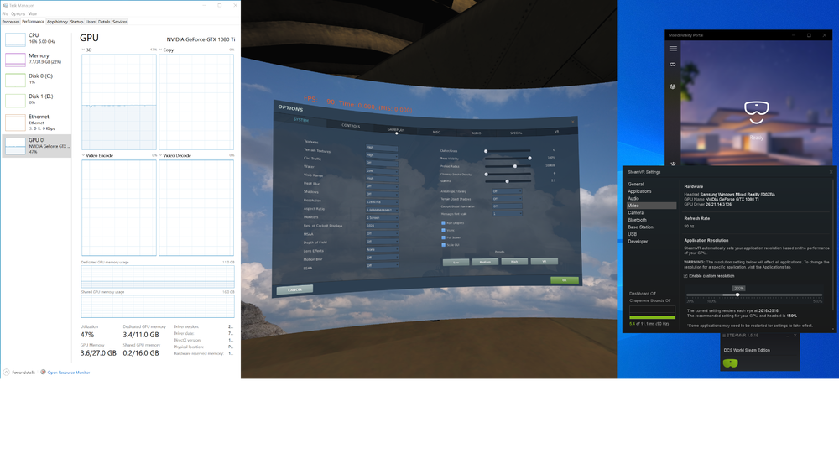Open the Lens Effects dropdown

pyautogui.click(x=382, y=250)
